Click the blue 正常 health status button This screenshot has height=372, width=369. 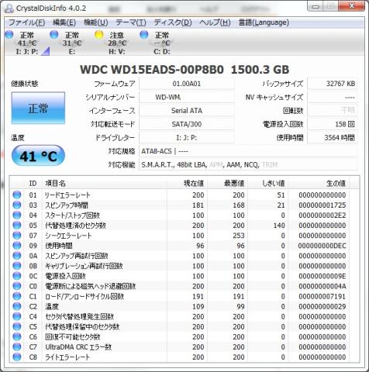pos(38,108)
